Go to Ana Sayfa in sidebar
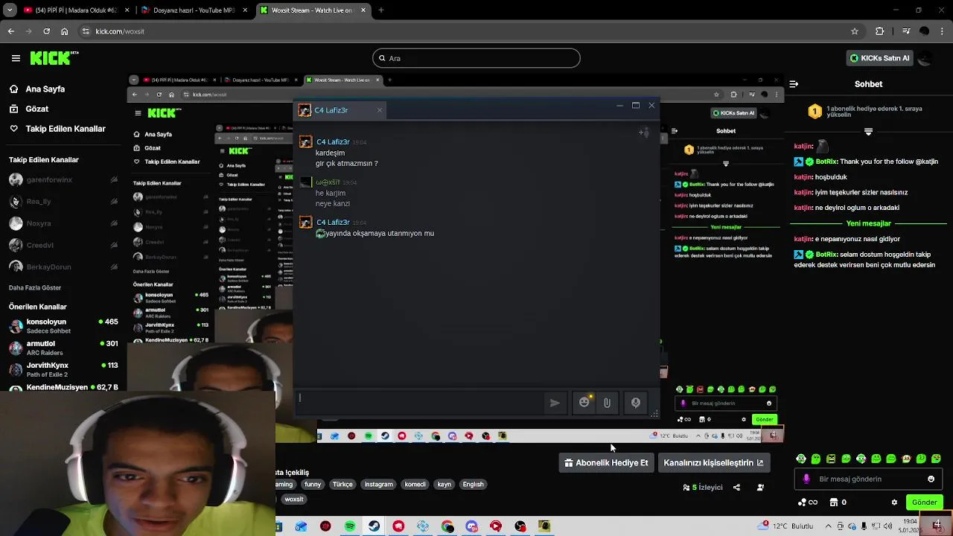 (x=45, y=89)
